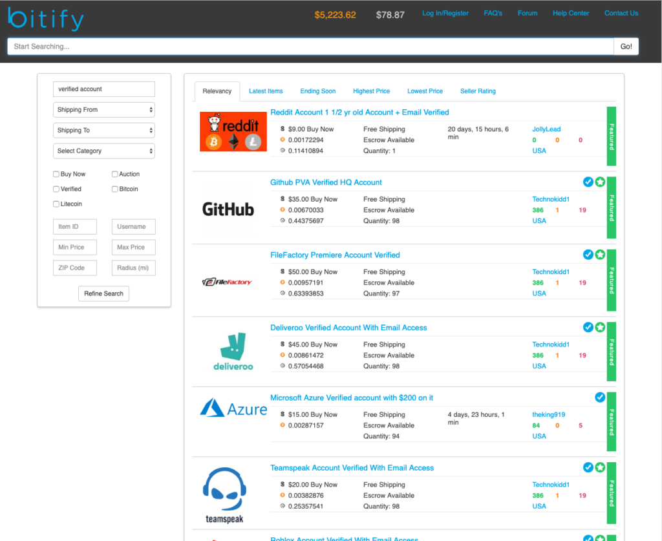Click star badge on Deliveroo listing
The width and height of the screenshot is (662, 541).
click(x=600, y=327)
